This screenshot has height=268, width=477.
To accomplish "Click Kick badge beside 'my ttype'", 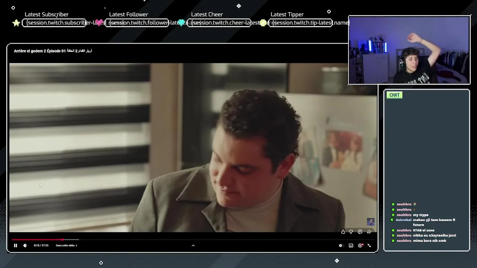I will [393, 215].
